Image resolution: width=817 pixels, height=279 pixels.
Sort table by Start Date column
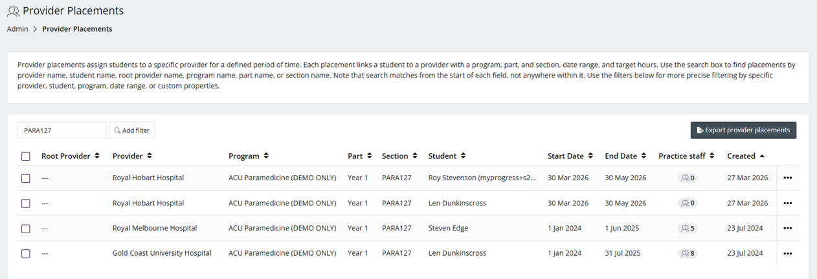(x=570, y=156)
